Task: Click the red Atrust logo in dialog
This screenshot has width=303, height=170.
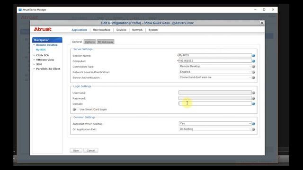Action: (x=43, y=29)
